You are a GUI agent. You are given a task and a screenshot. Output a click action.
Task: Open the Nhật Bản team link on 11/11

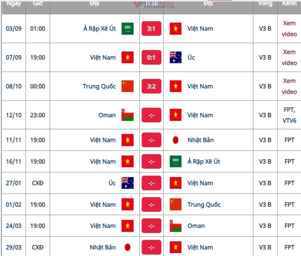click(x=200, y=140)
